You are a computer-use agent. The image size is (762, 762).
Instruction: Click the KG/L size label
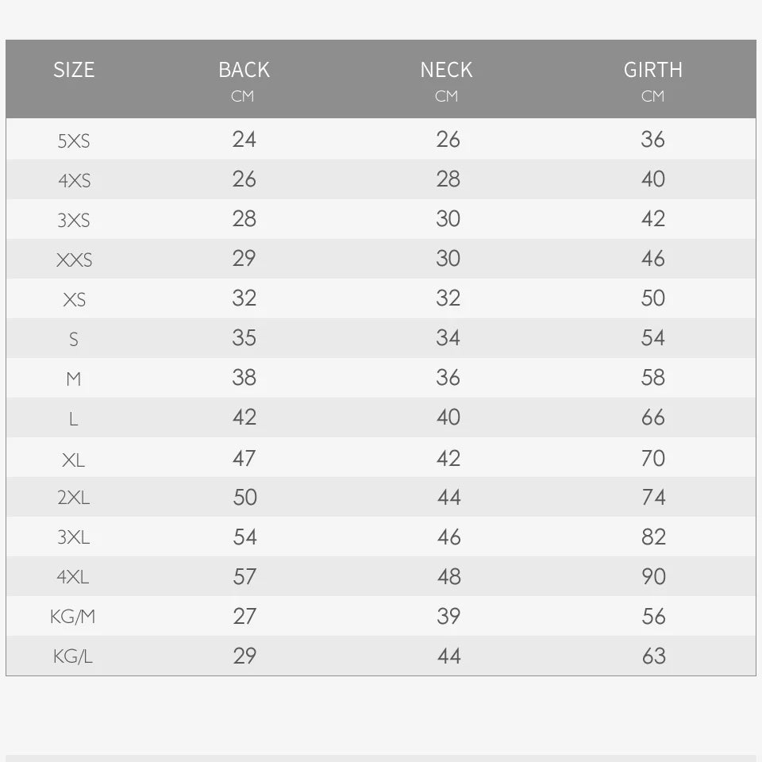coord(73,657)
